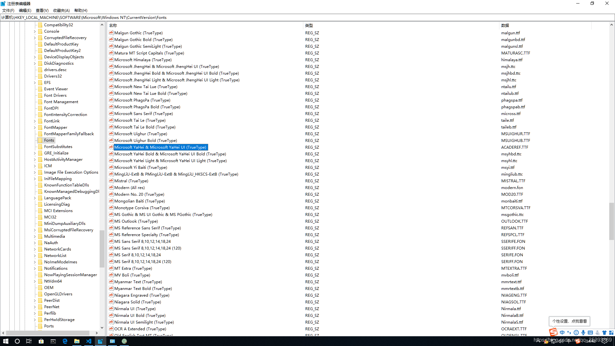
Task: Select the Event Viewer tree key
Action: tap(56, 89)
